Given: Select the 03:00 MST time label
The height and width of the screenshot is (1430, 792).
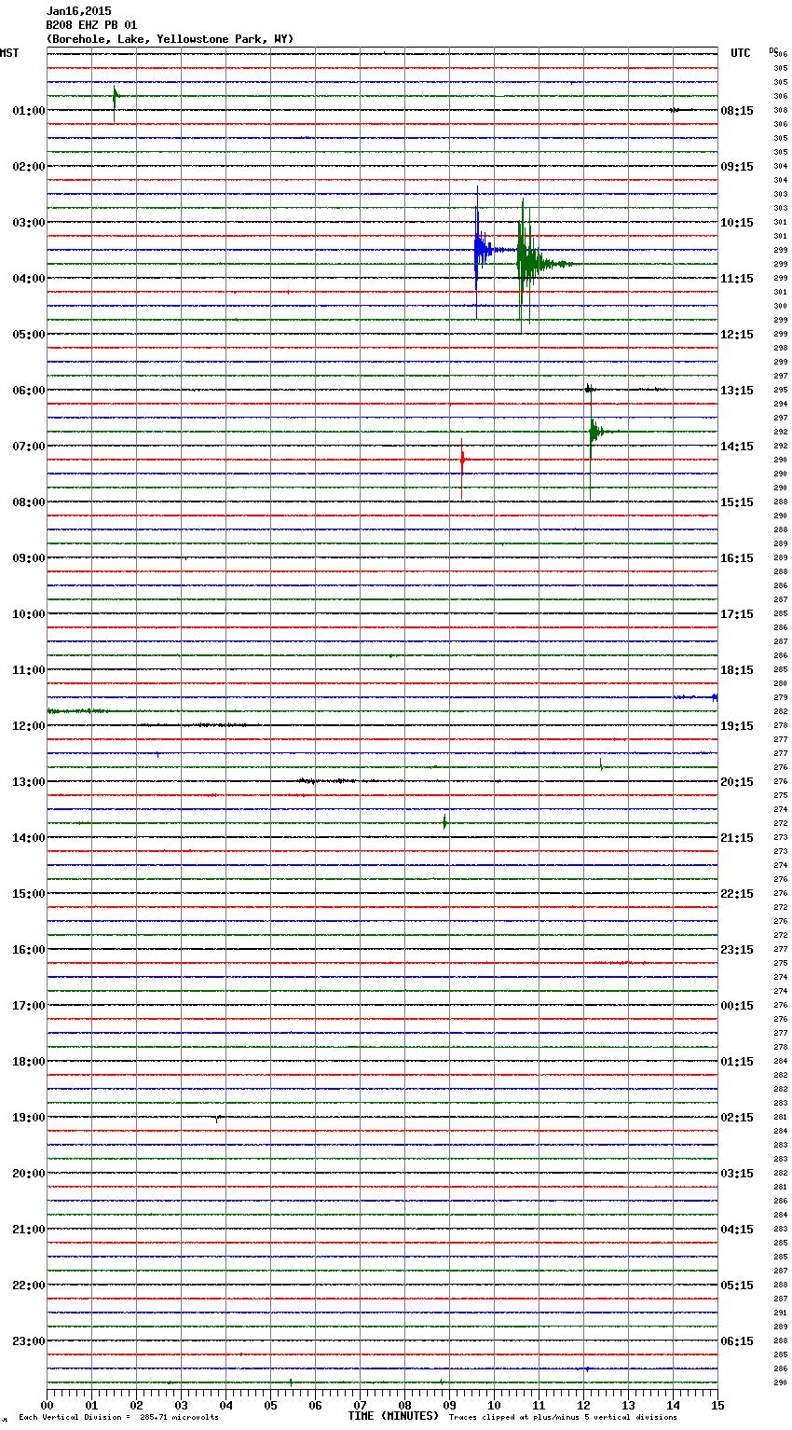Looking at the screenshot, I should coord(29,223).
